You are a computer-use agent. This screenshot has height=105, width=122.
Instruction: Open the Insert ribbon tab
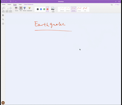point(9,4)
